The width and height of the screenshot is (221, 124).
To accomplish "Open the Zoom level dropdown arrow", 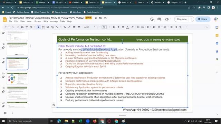I will pos(34,27).
